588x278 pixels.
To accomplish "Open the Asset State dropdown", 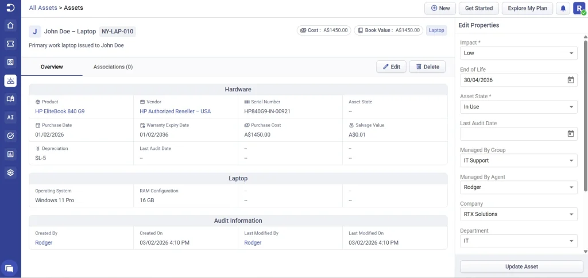I will coord(519,107).
